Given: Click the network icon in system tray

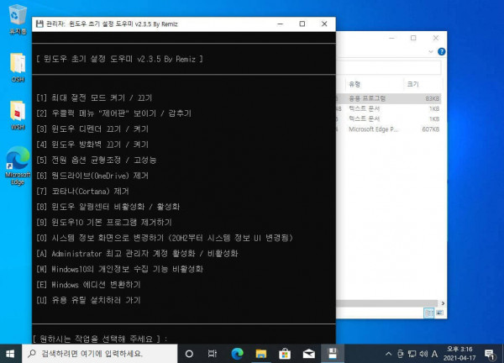Looking at the screenshot, I should (x=412, y=354).
